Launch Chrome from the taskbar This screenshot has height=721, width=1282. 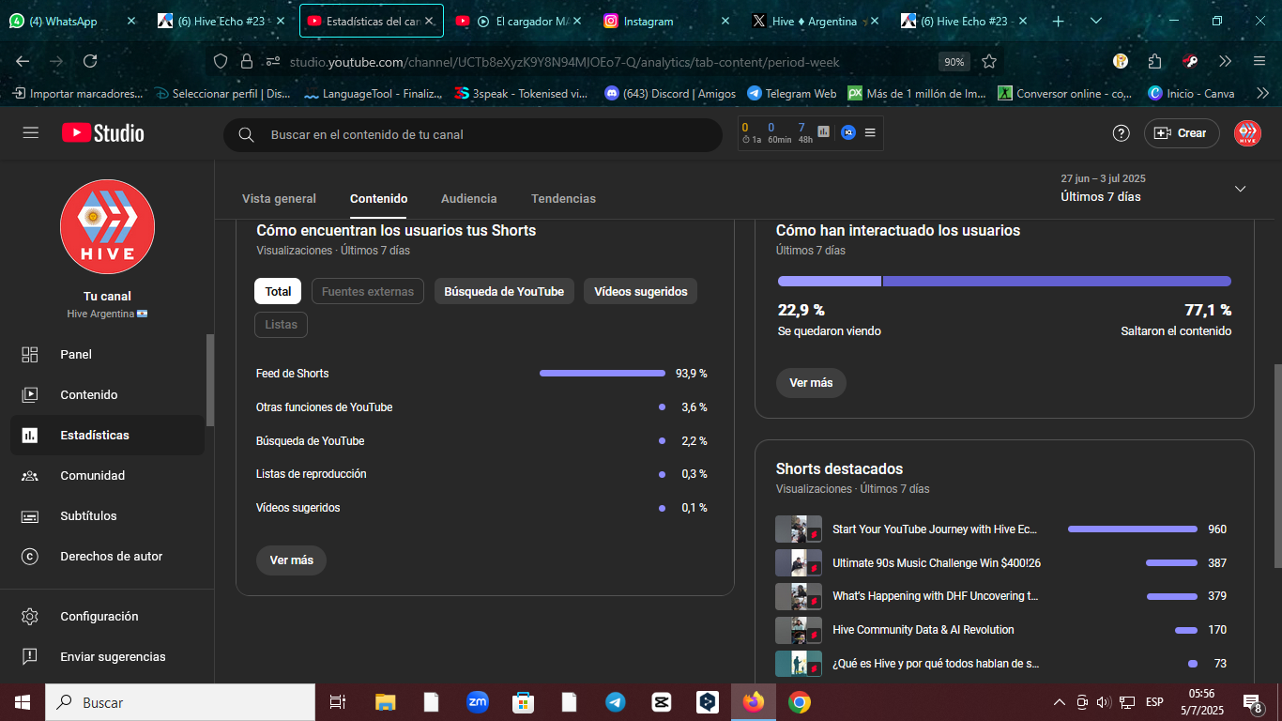(799, 702)
